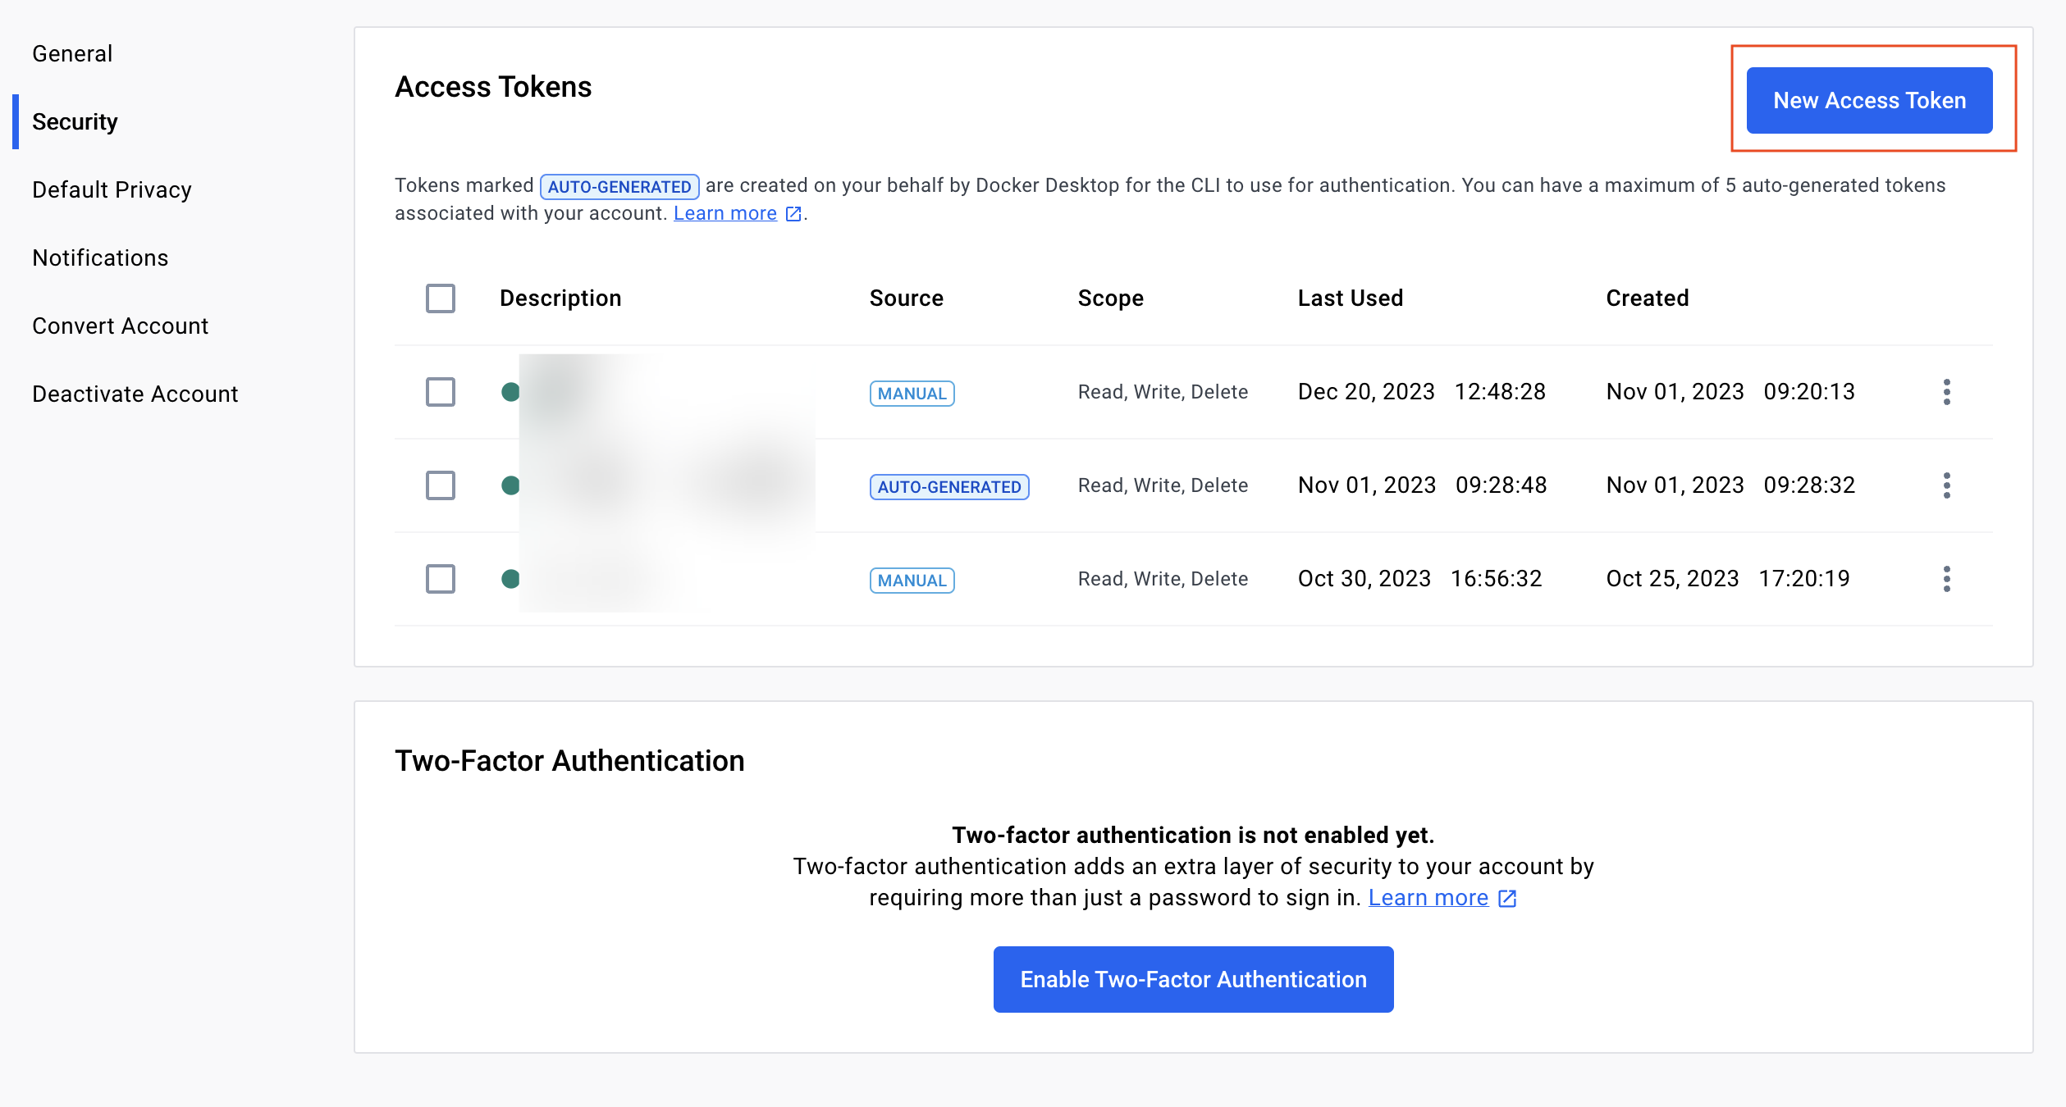Click New Access Token button
This screenshot has width=2066, height=1107.
point(1869,101)
